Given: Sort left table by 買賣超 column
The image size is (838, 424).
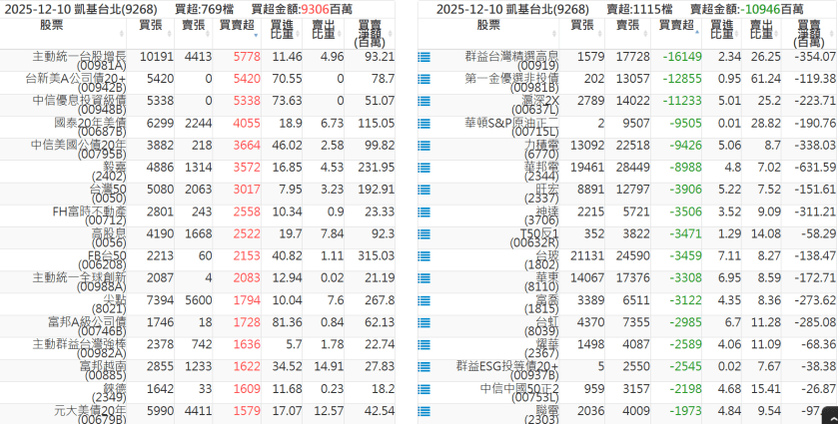Looking at the screenshot, I should point(236,24).
